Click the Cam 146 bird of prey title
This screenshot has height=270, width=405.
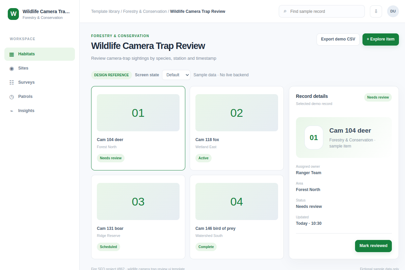click(x=215, y=228)
